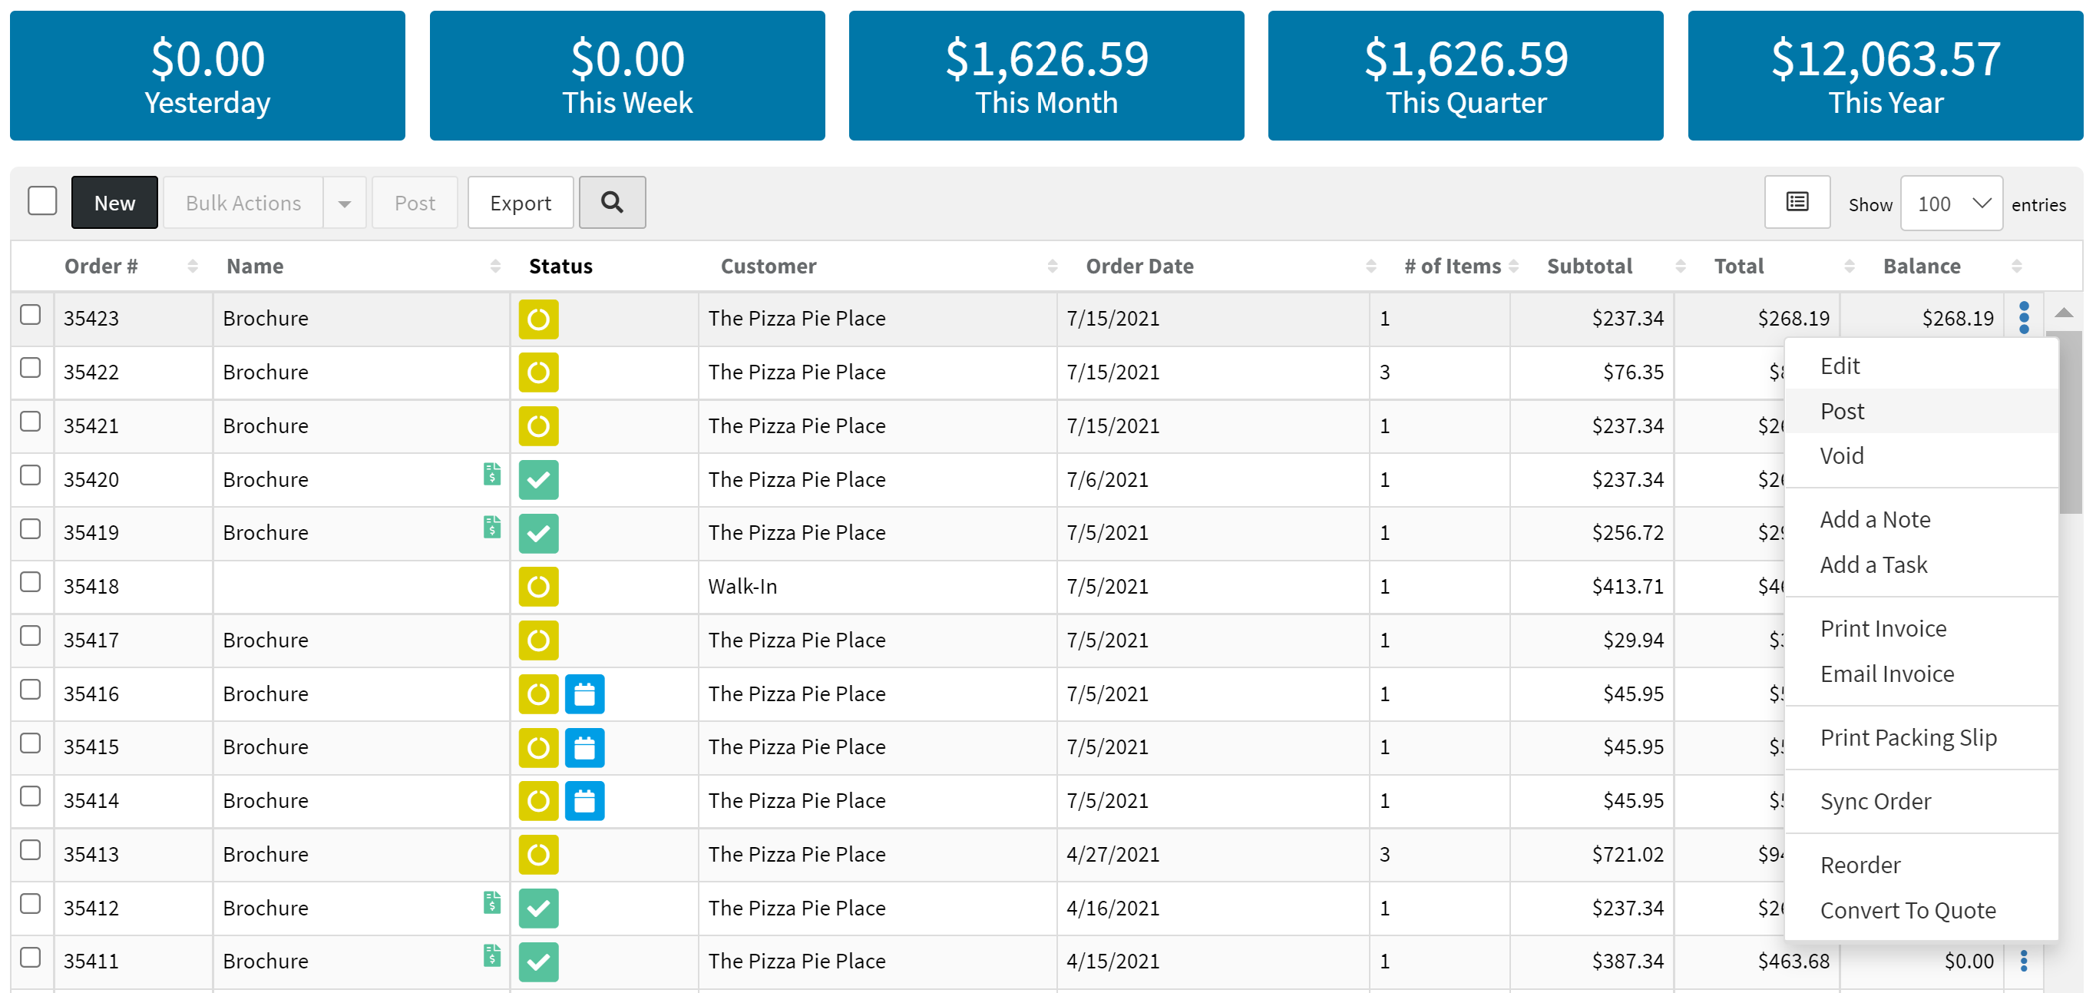Select Print Packing Slip menu entry
The image size is (2096, 993).
point(1908,737)
